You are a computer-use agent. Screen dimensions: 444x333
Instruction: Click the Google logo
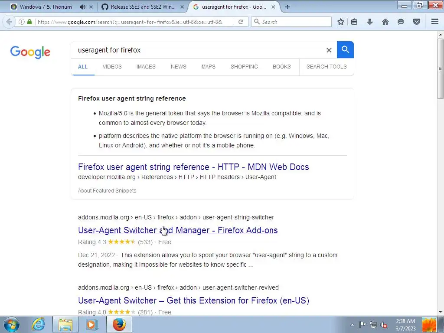30,52
